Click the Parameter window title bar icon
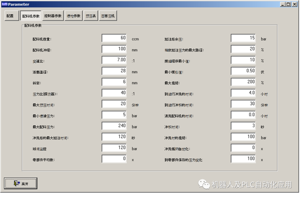This screenshot has height=198, width=302. point(5,4)
